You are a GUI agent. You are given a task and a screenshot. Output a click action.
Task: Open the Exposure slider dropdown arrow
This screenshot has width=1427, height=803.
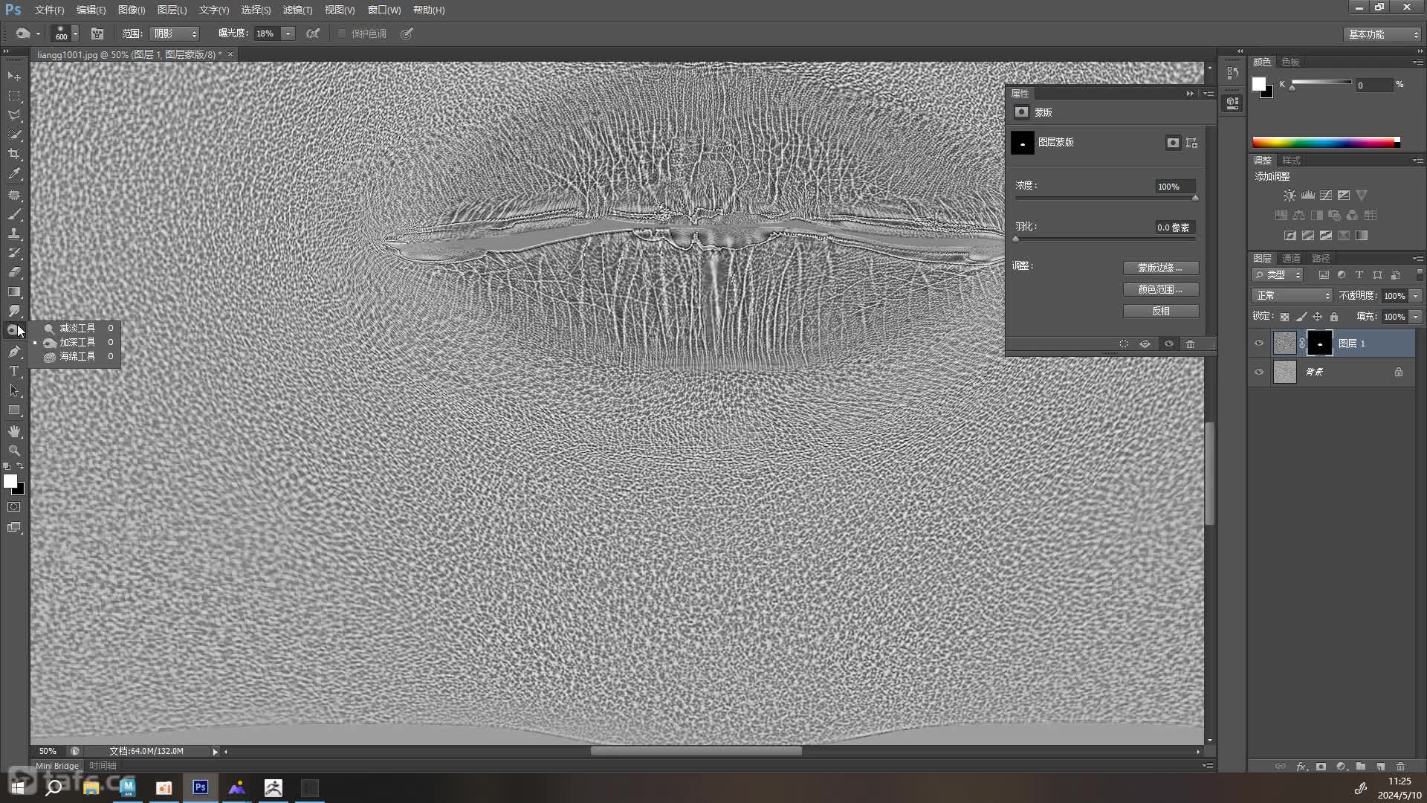288,33
